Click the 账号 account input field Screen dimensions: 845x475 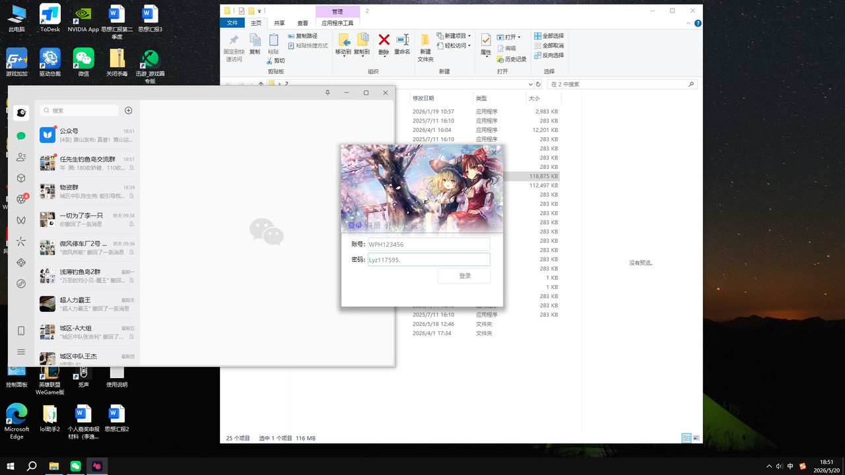coord(428,245)
